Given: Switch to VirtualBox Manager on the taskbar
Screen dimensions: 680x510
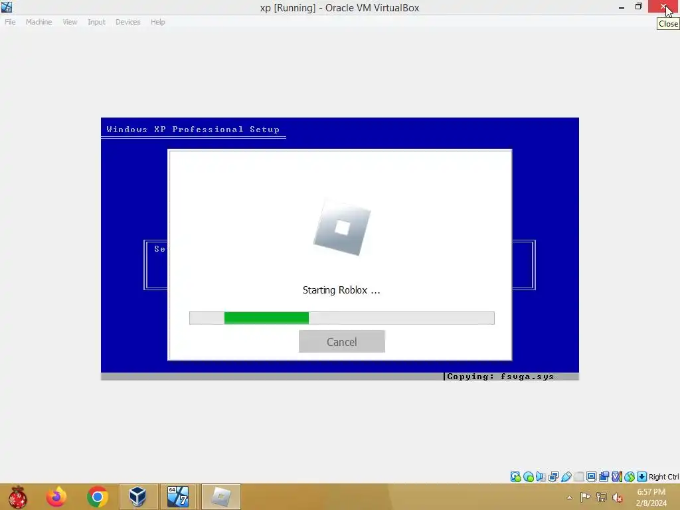Looking at the screenshot, I should pos(138,497).
